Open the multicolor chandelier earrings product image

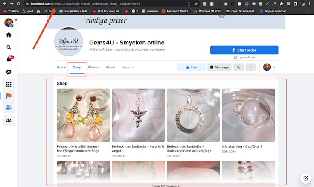(83, 115)
